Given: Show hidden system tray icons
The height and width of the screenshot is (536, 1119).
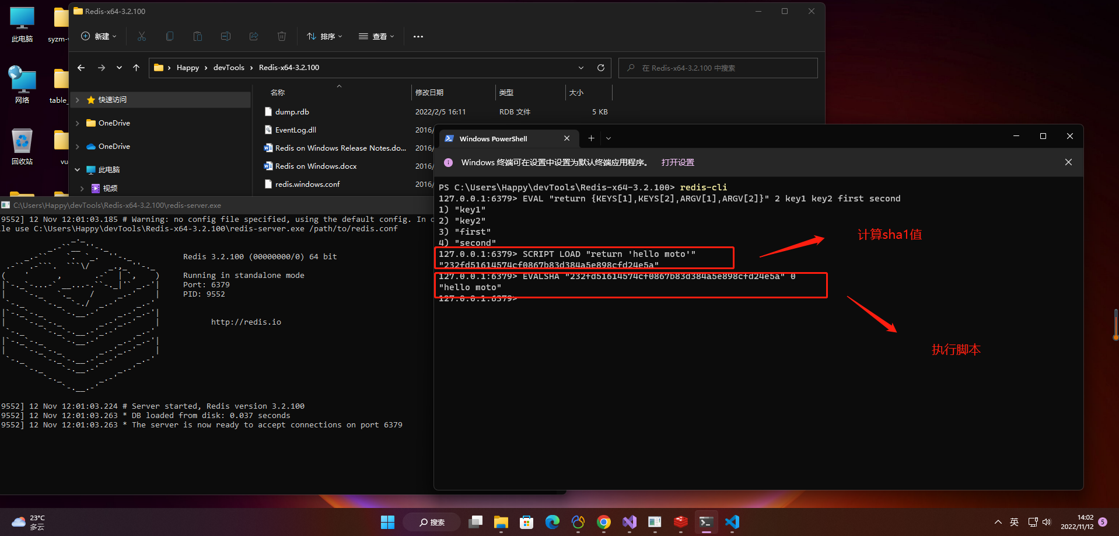Looking at the screenshot, I should 998,522.
